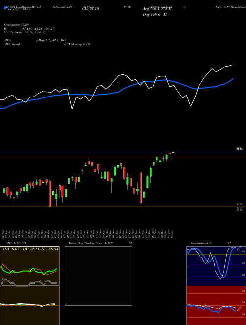Viewport: 246px width, 325px height.
Task: Click the white price line endpoint at right
Action: (233, 65)
